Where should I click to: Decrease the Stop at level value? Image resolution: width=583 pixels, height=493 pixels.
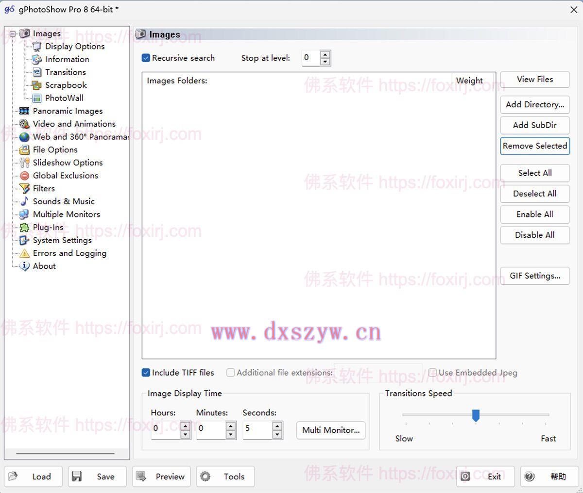[x=326, y=62]
